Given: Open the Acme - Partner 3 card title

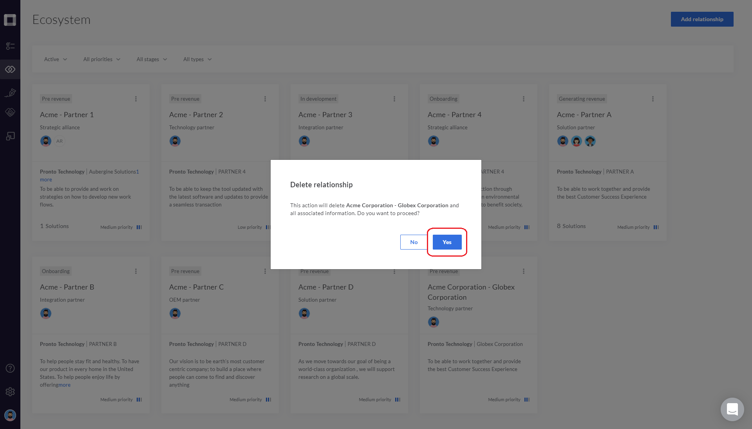Looking at the screenshot, I should (x=325, y=115).
